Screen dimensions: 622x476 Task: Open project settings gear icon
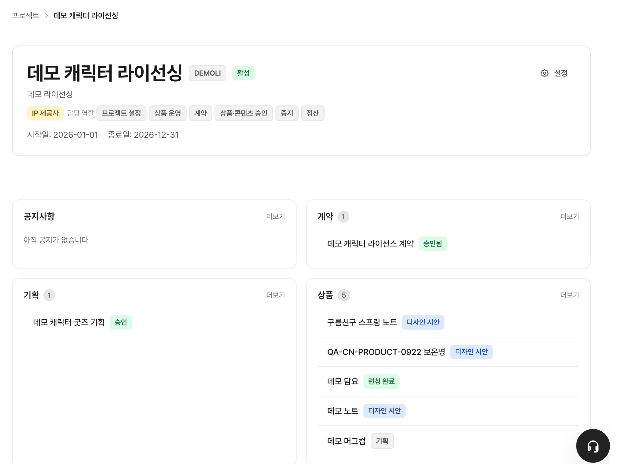(544, 73)
